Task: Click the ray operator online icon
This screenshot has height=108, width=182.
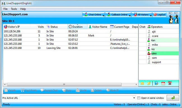Action: click(149, 49)
